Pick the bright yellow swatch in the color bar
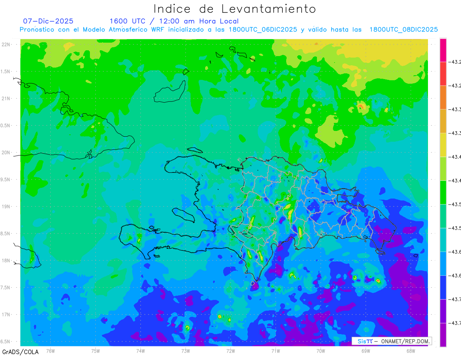Viewport: 461px width, 356px height. (443, 145)
